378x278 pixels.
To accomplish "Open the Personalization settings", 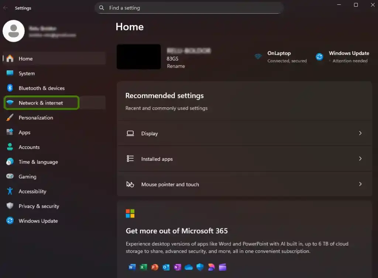I will pyautogui.click(x=36, y=118).
